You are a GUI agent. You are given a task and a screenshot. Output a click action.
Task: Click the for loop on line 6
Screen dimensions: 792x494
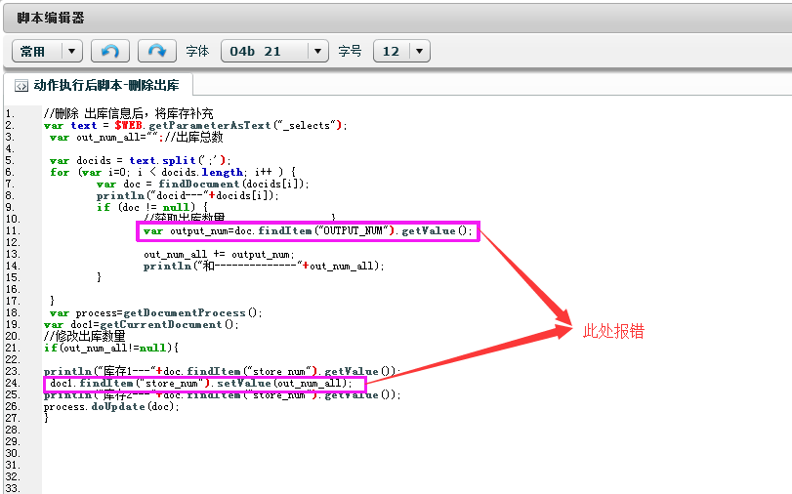click(173, 172)
